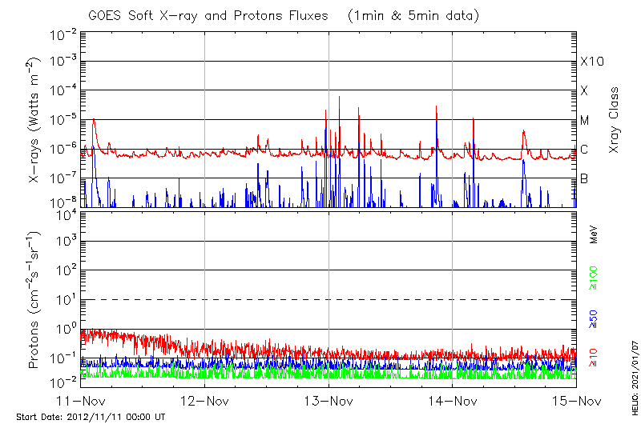The height and width of the screenshot is (424, 641).
Task: Click the red ≥10 MeV legend label
Action: [594, 358]
